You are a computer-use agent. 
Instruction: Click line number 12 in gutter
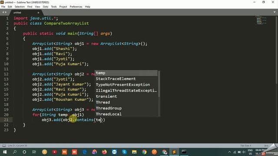point(6,74)
